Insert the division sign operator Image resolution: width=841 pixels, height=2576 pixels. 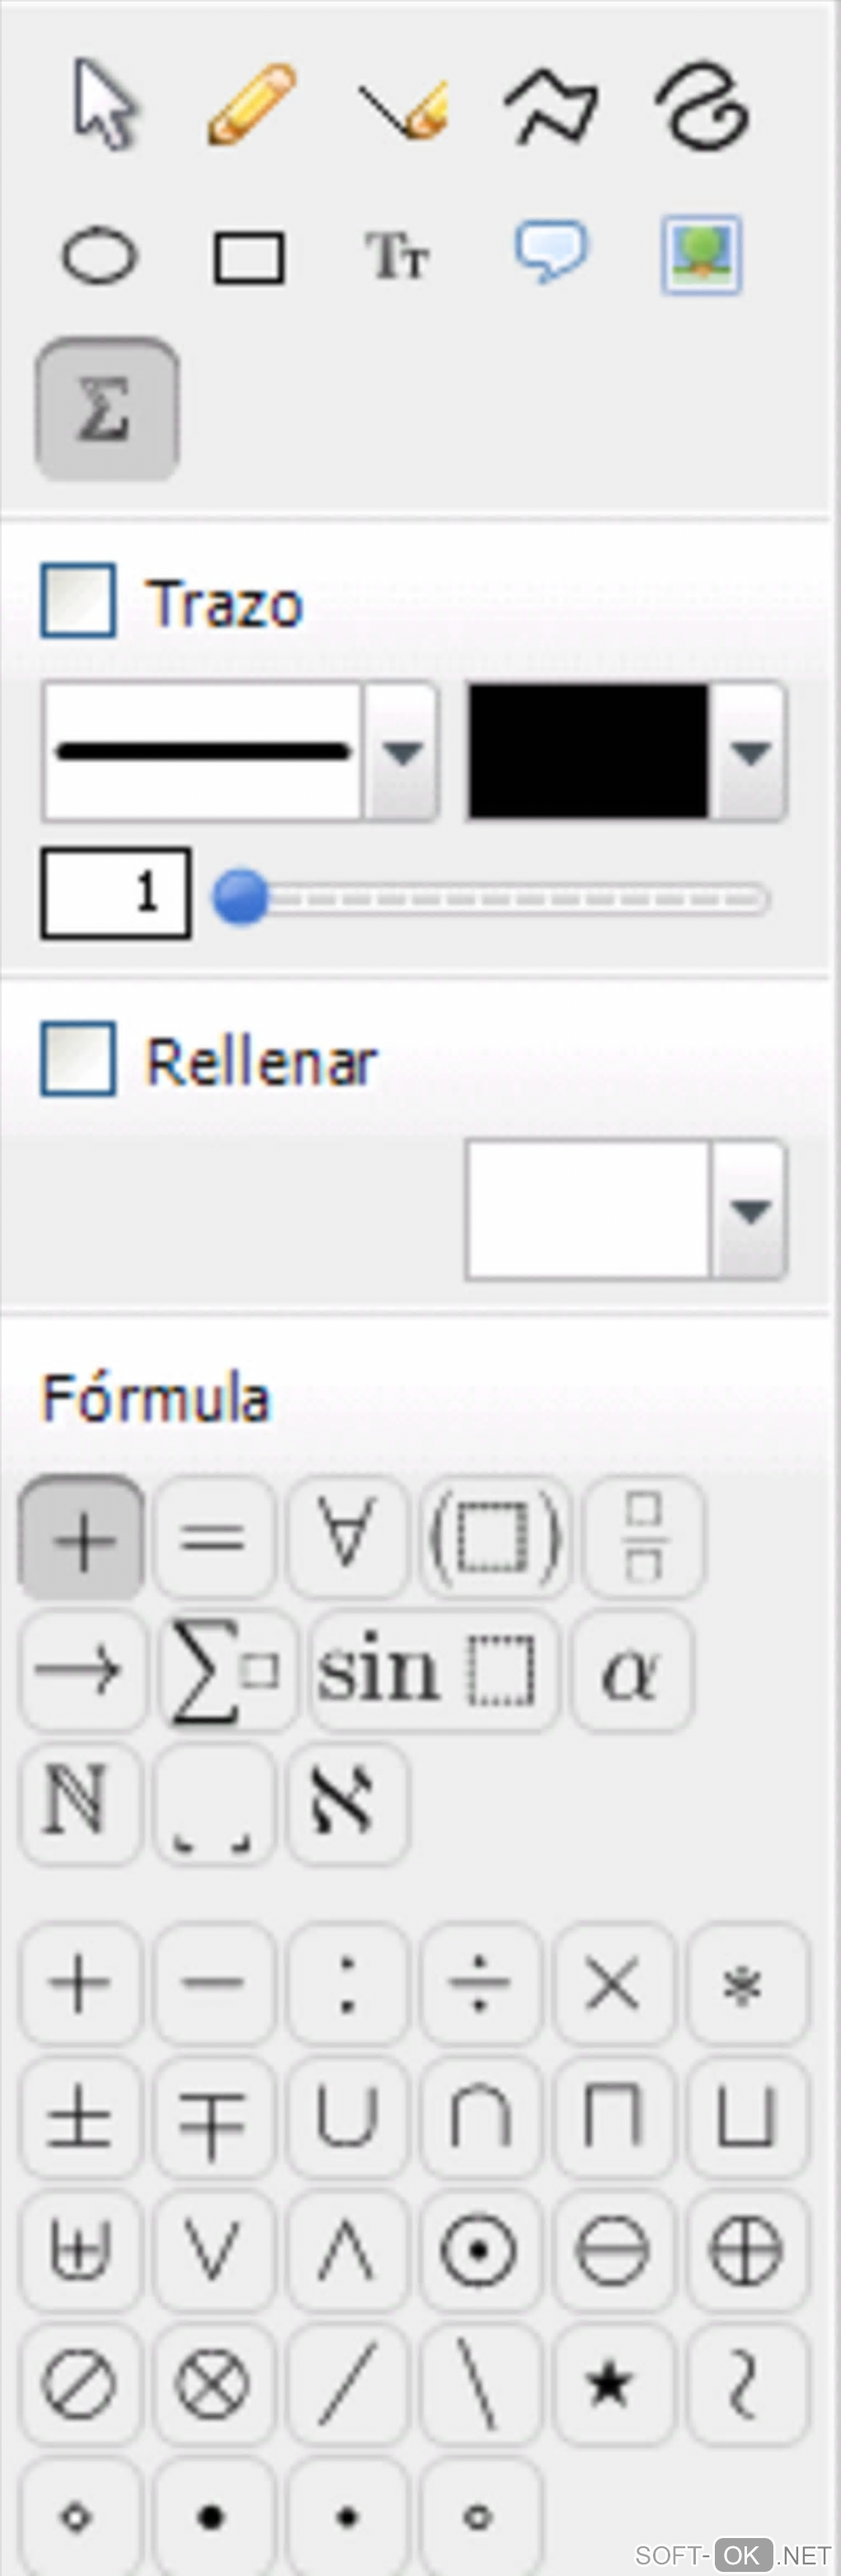click(x=480, y=1982)
